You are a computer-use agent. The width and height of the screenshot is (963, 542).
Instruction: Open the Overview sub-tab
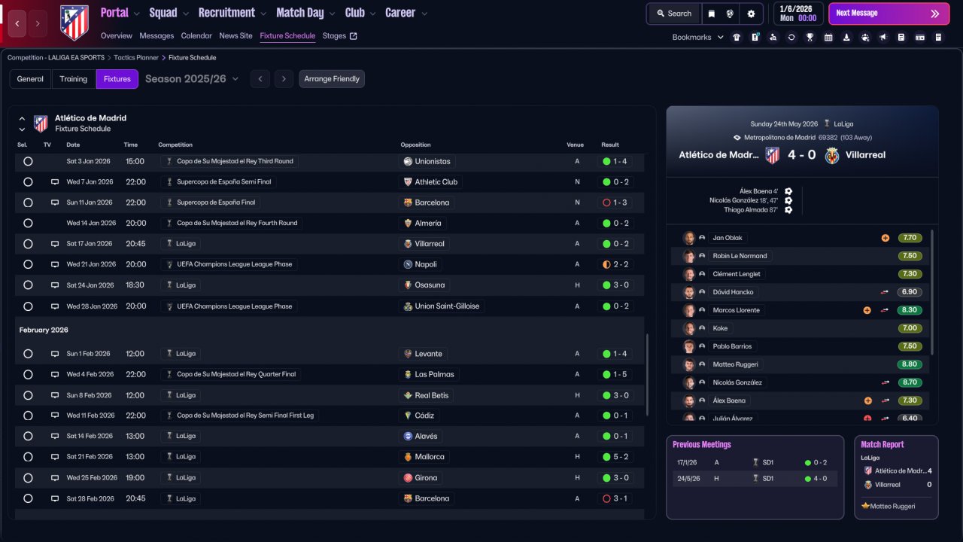pos(116,36)
